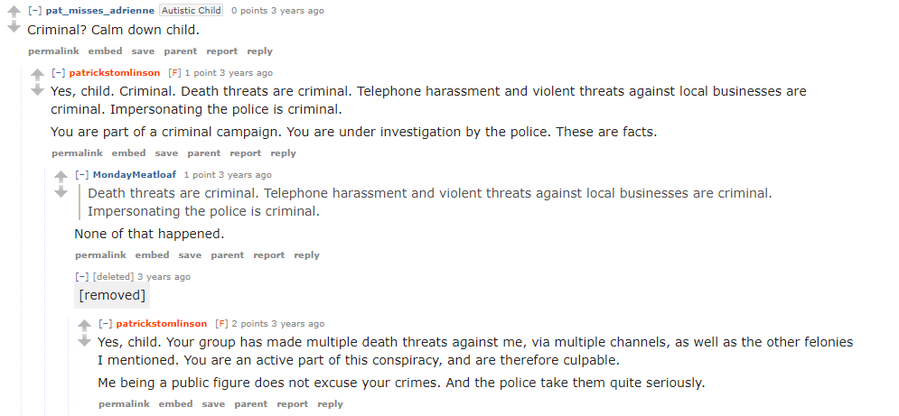Image resolution: width=899 pixels, height=416 pixels.
Task: Open pat_misses_adrienne user profile
Action: click(99, 10)
